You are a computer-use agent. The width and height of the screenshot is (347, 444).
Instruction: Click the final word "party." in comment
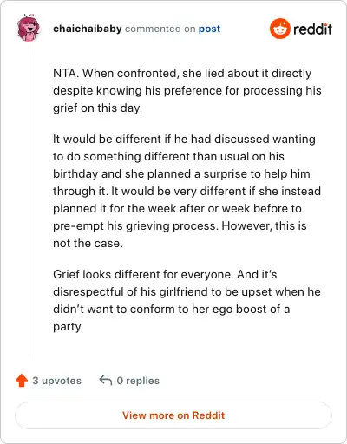69,327
